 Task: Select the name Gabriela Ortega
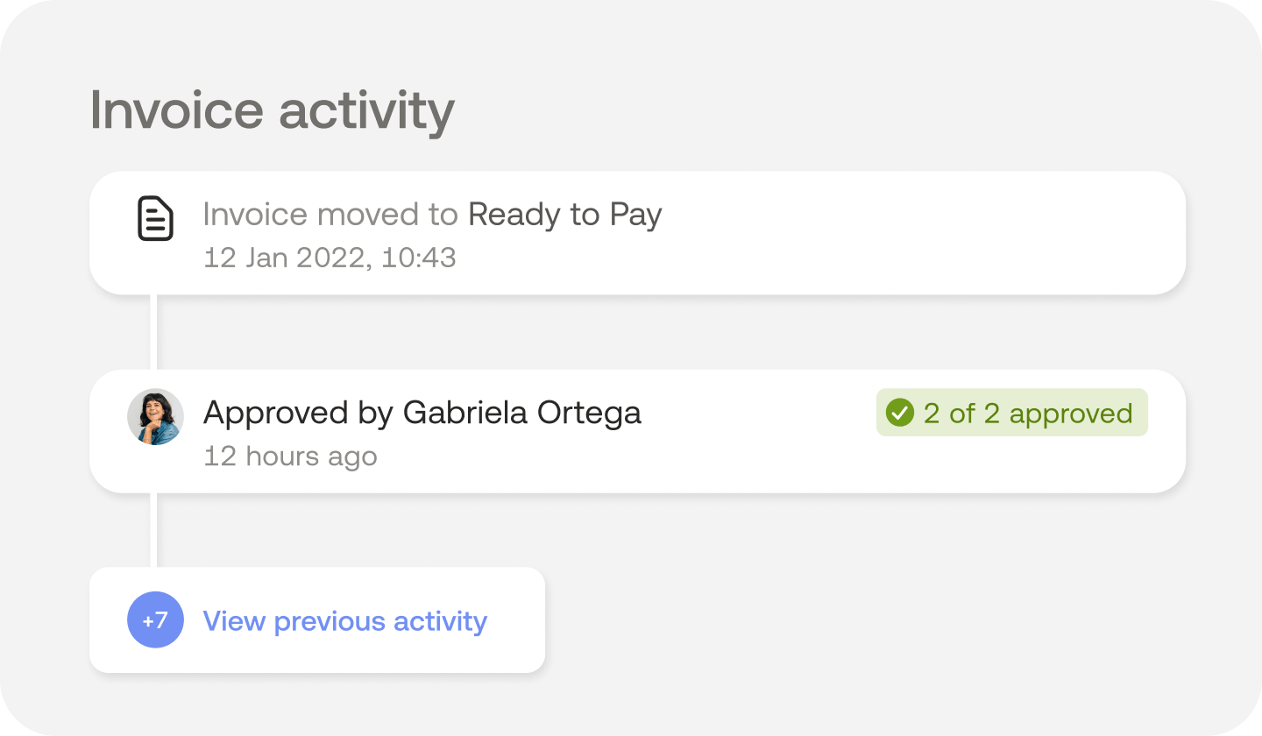pos(521,413)
